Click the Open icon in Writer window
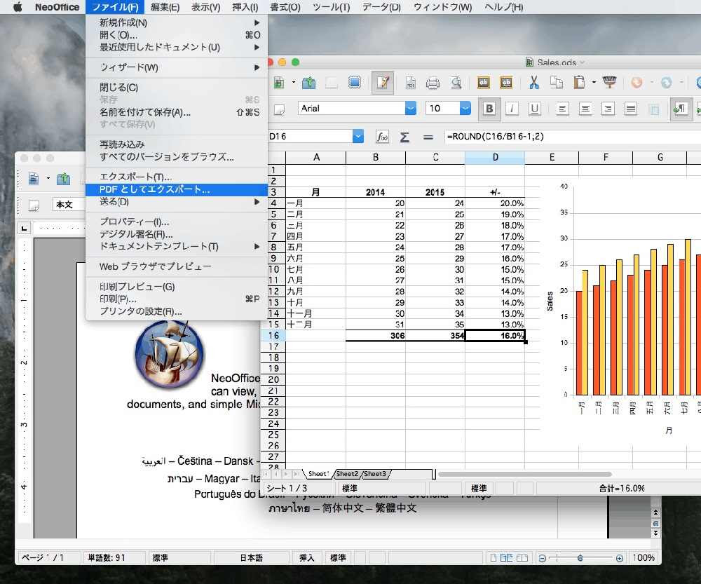The width and height of the screenshot is (701, 584). pyautogui.click(x=64, y=179)
